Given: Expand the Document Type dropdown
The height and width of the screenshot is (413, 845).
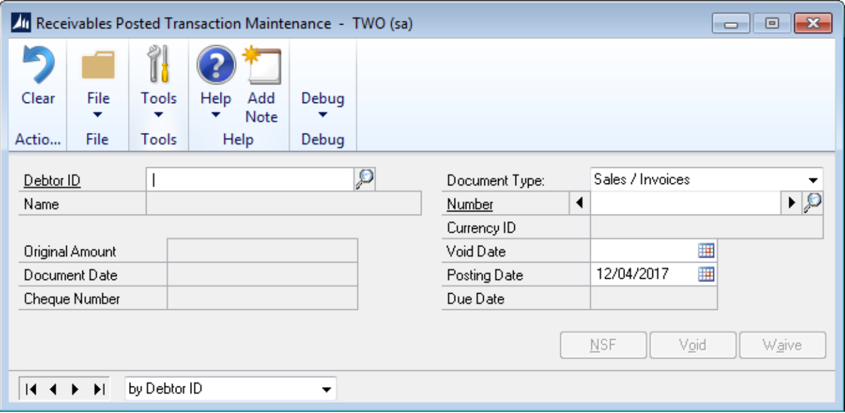Looking at the screenshot, I should (x=813, y=180).
